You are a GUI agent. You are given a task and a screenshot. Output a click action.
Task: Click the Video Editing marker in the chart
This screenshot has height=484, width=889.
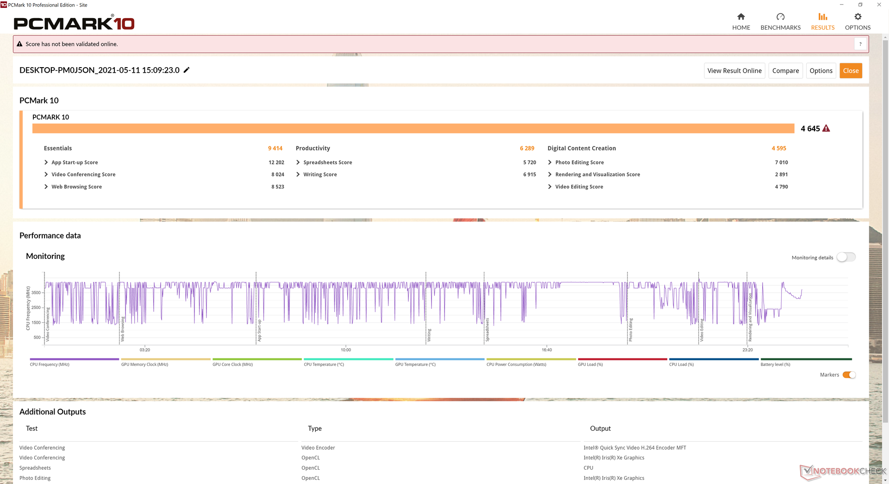point(701,330)
